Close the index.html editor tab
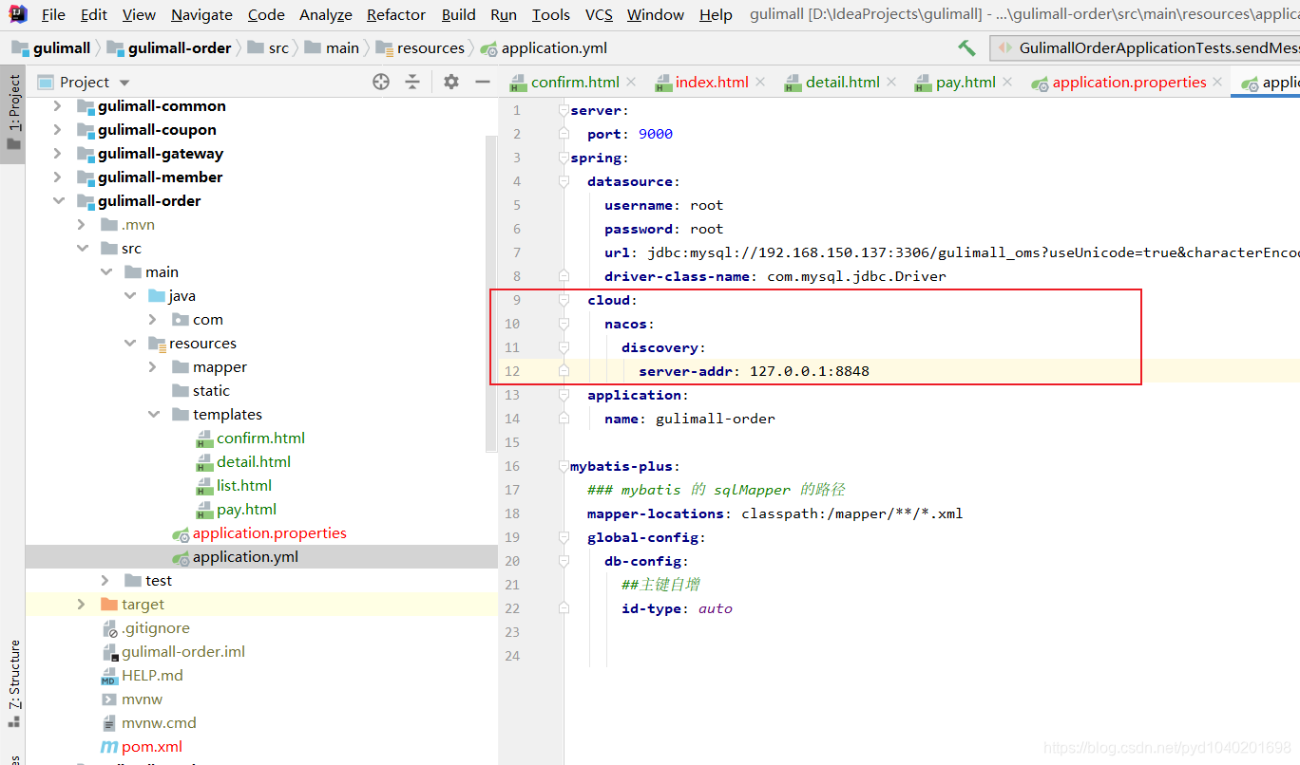Screen dimensions: 1300x765 [760, 82]
